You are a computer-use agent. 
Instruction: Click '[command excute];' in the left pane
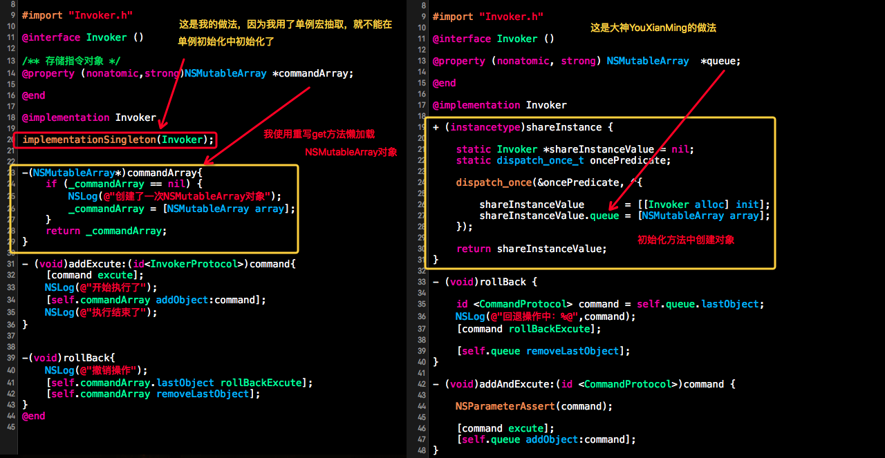pos(95,275)
